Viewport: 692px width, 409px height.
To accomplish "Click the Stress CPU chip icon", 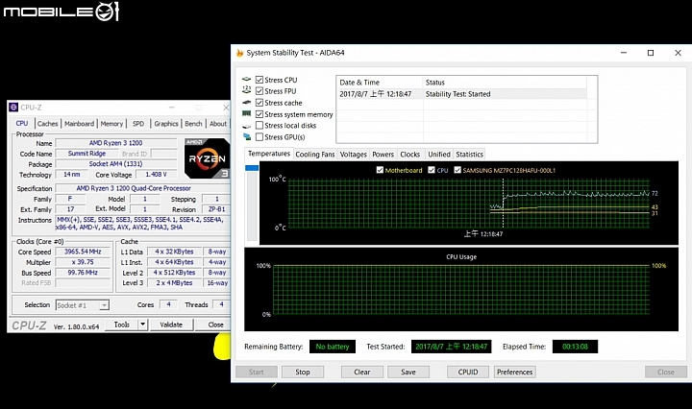I will (x=247, y=80).
